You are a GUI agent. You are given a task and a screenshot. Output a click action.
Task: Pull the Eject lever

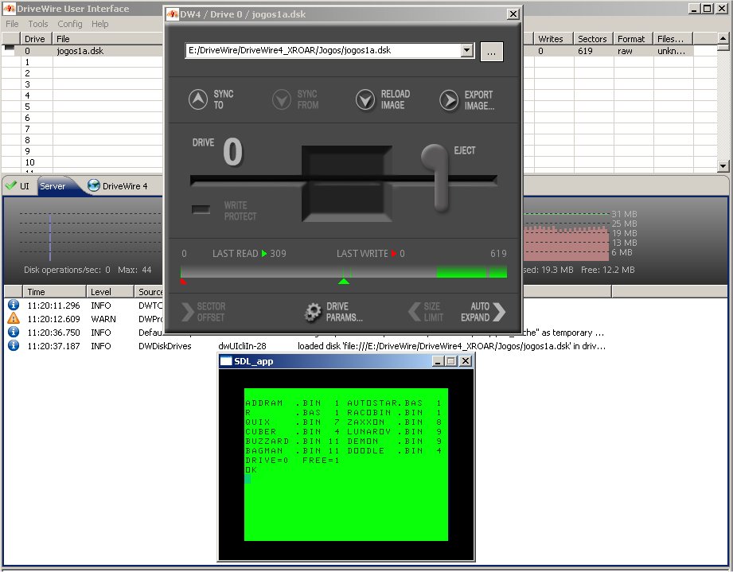coord(437,177)
